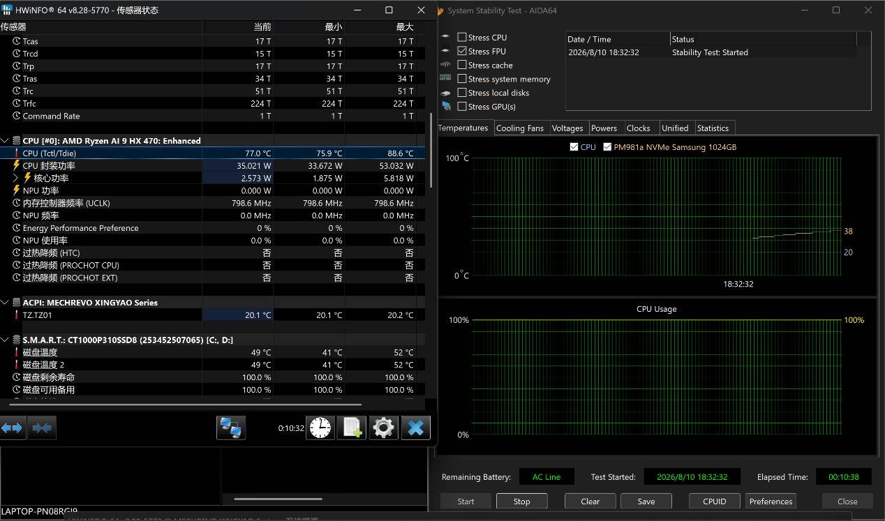Click lightning icon beside NPU 功率
The width and height of the screenshot is (885, 521).
point(17,190)
